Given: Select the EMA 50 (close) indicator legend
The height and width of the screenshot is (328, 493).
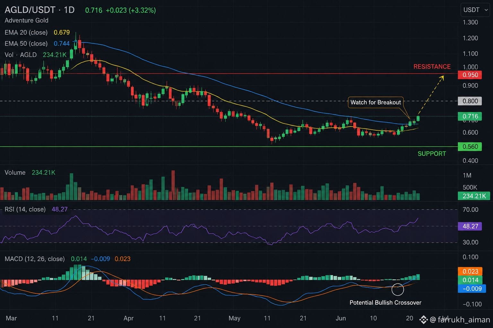Looking at the screenshot, I should click(26, 44).
